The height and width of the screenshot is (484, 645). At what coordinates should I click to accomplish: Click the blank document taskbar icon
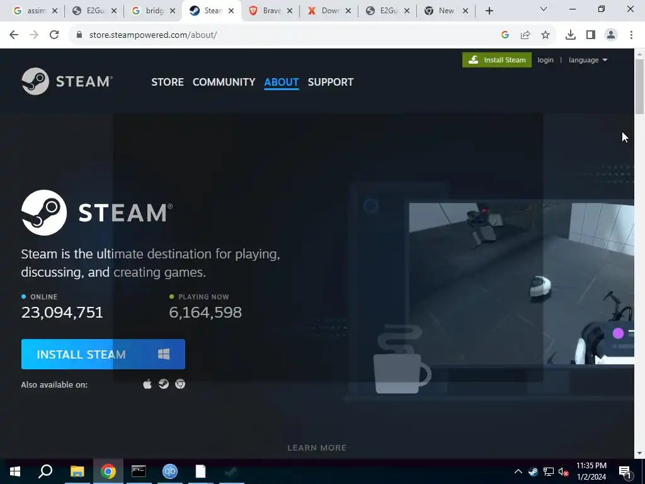[200, 471]
